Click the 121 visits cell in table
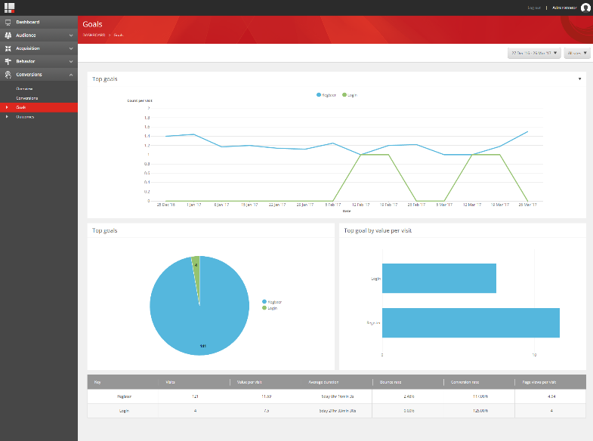This screenshot has width=593, height=441. point(195,396)
